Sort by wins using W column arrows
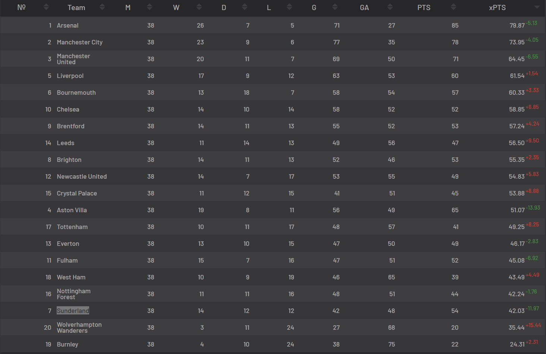The width and height of the screenshot is (546, 354). click(199, 7)
